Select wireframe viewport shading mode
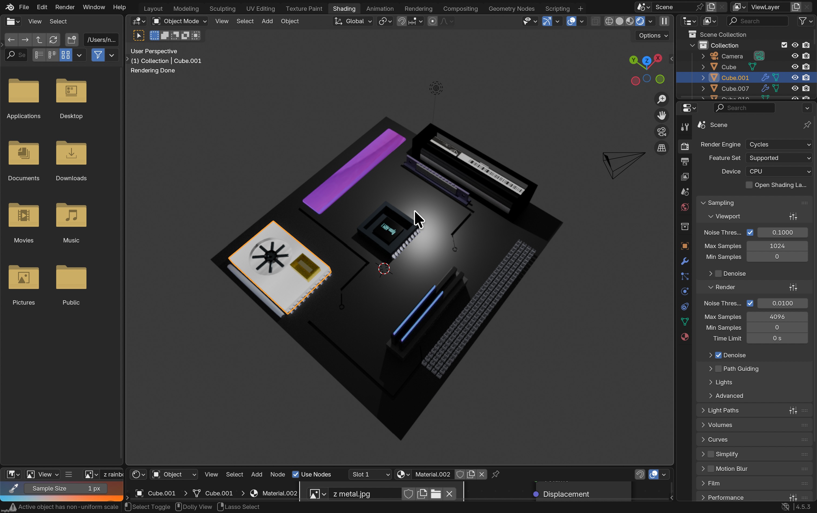 609,21
